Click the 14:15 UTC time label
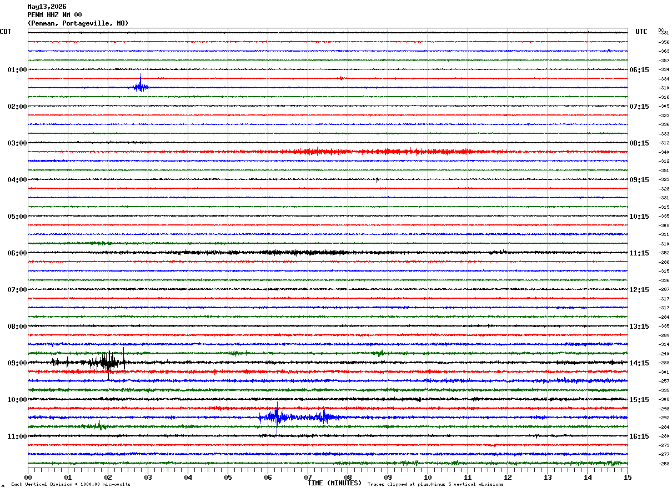672x492 pixels. (x=639, y=363)
